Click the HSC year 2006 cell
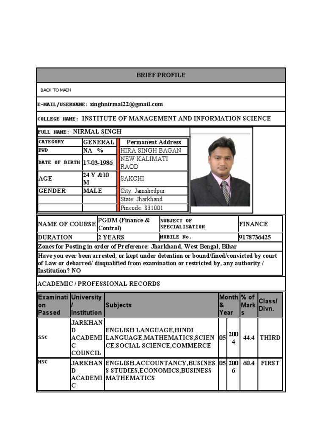The image size is (325, 434). point(233,374)
